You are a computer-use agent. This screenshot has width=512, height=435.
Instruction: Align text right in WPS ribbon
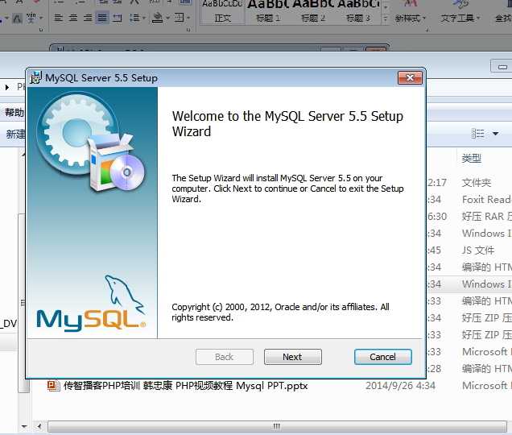click(88, 18)
